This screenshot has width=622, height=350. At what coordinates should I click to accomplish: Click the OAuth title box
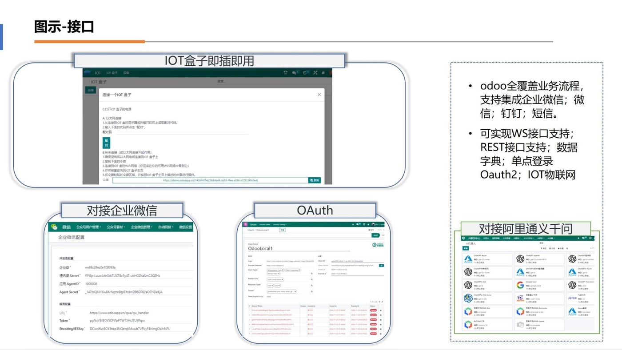[315, 211]
